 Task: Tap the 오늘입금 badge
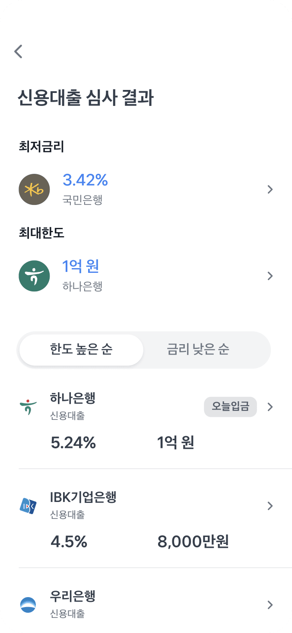tap(230, 407)
